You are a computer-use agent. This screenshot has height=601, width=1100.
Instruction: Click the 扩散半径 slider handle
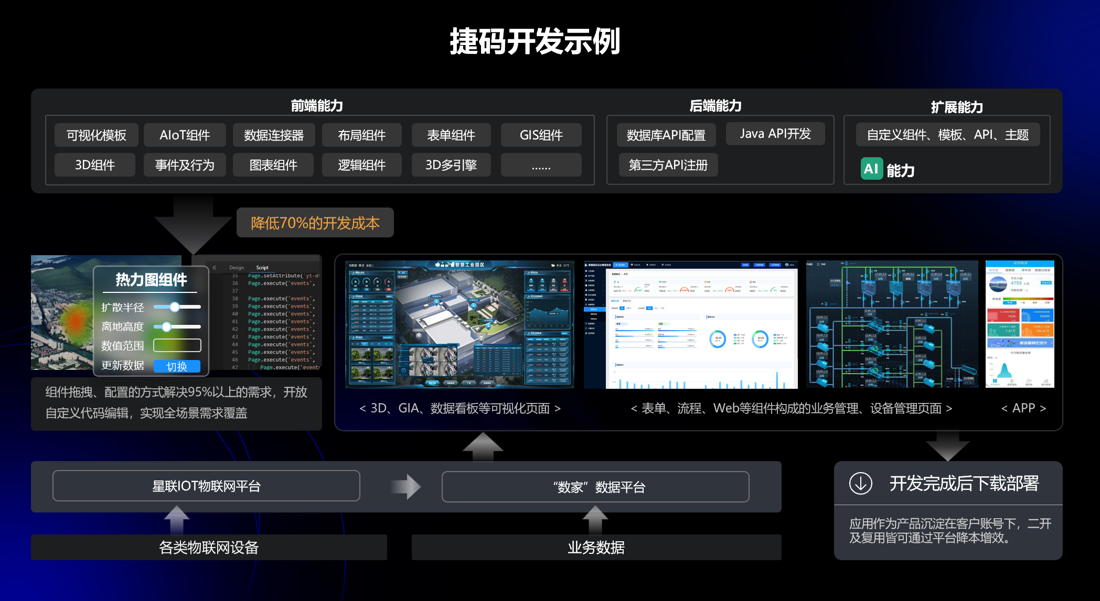pyautogui.click(x=175, y=307)
